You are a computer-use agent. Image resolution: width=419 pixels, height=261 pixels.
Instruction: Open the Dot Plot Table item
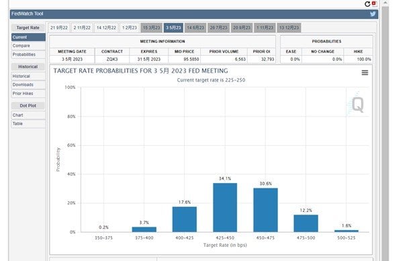pyautogui.click(x=28, y=124)
